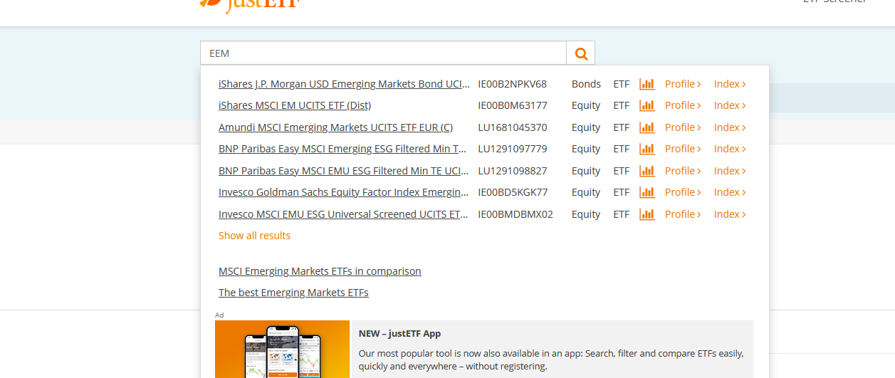Open chart icon for Invesco MSCI EMU ESG row
This screenshot has width=895, height=378.
point(647,214)
